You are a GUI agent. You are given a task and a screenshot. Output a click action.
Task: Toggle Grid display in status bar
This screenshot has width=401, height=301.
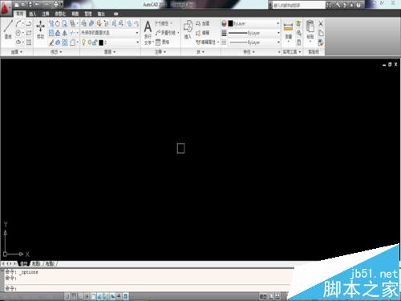tap(74, 296)
